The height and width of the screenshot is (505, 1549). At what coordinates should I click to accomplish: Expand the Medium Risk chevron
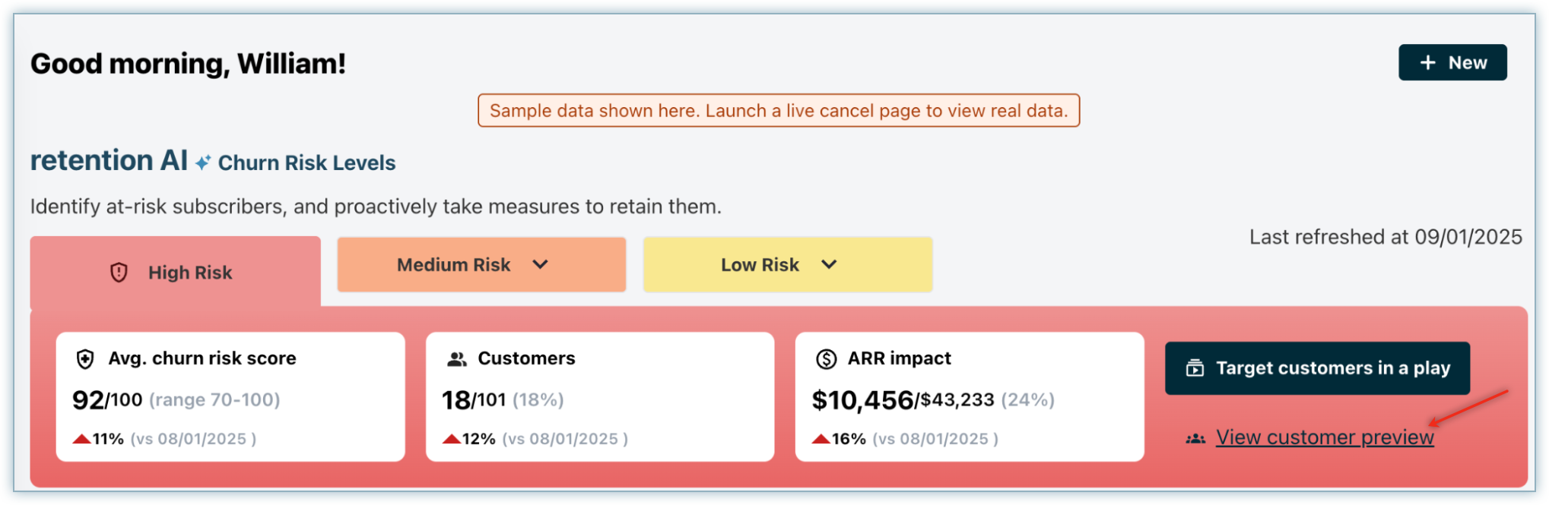(x=540, y=264)
